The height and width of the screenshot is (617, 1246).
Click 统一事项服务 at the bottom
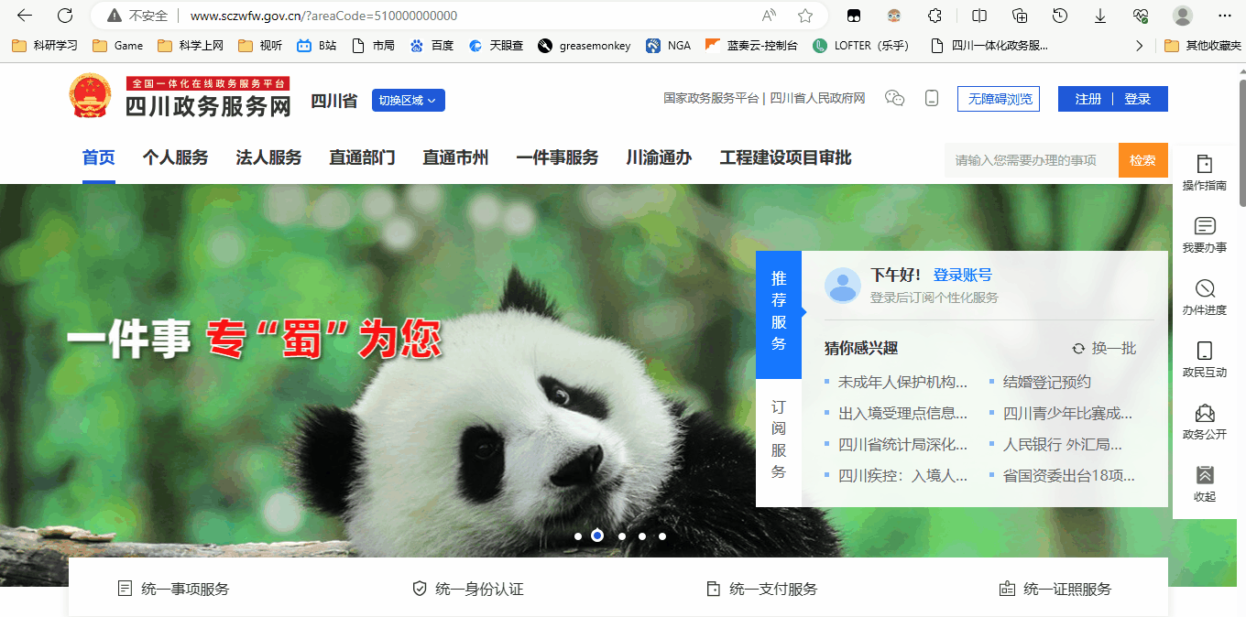[173, 589]
